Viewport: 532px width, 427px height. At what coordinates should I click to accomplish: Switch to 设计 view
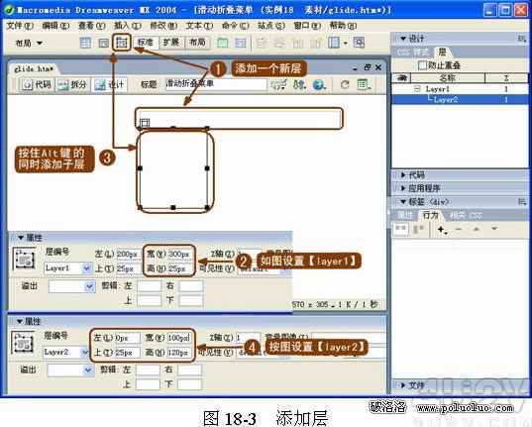click(109, 84)
